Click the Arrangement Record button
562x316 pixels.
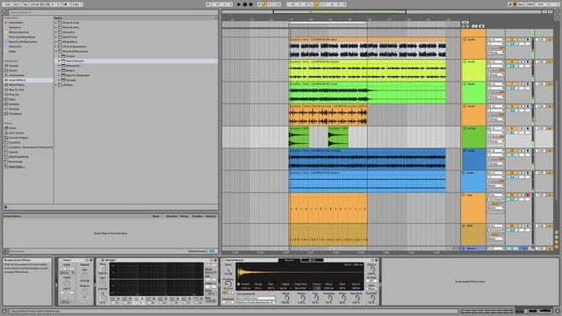[x=251, y=4]
